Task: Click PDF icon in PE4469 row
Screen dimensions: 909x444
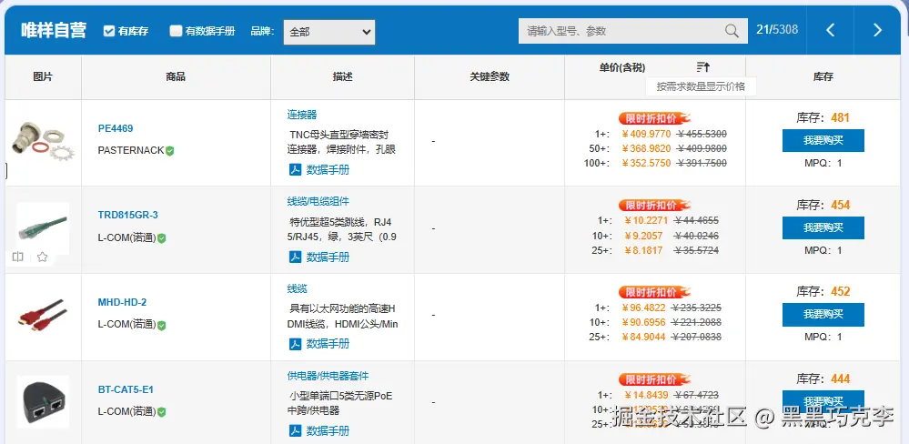Action: pyautogui.click(x=295, y=169)
